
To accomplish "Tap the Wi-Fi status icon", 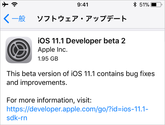I will coord(15,5).
